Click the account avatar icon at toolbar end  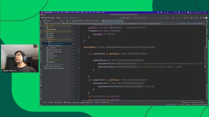pyautogui.click(x=206, y=18)
